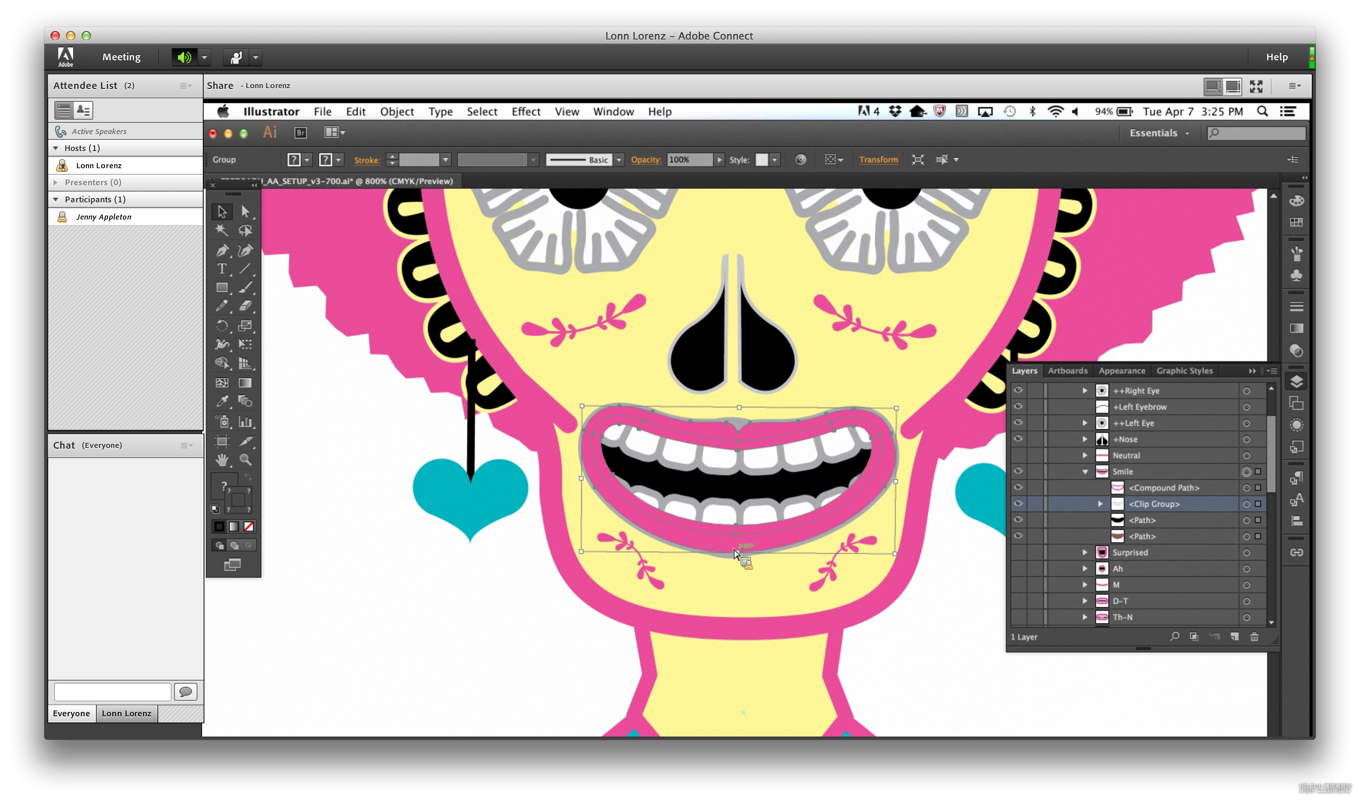Delete selection with Layers panel trash icon
The image size is (1360, 801).
pos(1254,636)
